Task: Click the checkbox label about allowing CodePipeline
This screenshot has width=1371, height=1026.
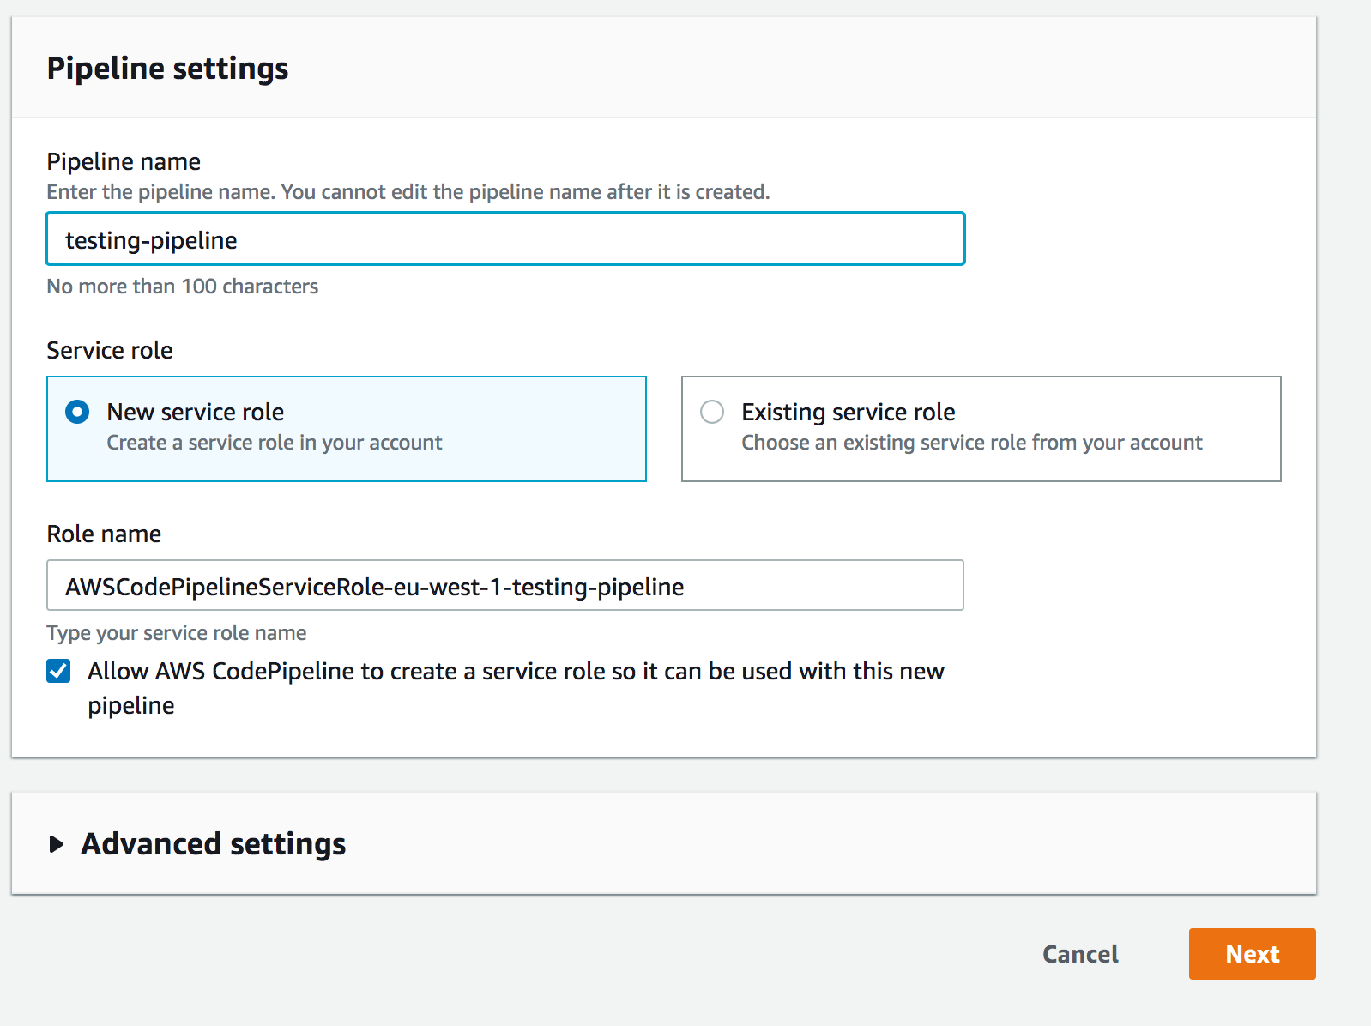Action: pyautogui.click(x=515, y=672)
